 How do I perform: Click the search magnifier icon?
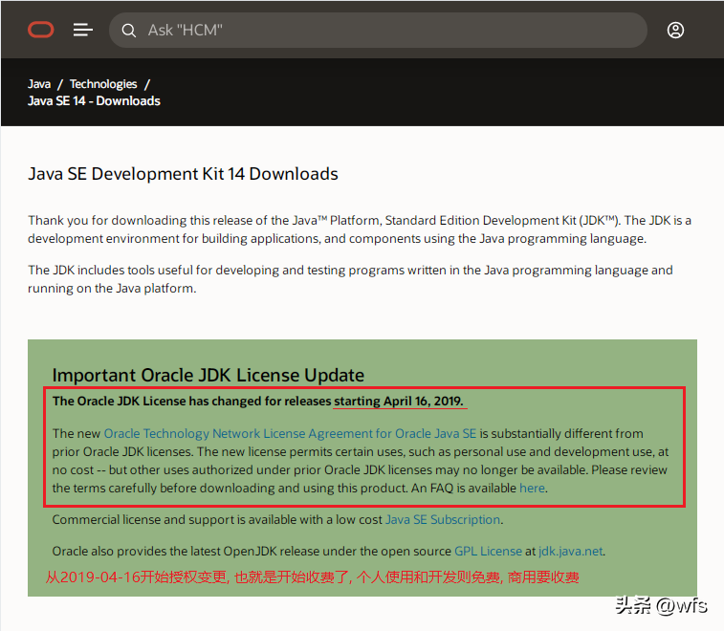[x=128, y=31]
